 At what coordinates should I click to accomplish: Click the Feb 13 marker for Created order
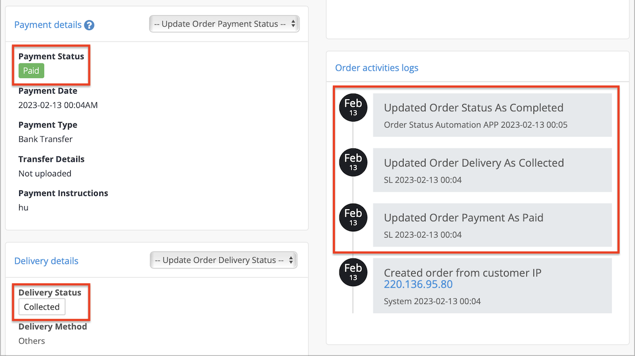point(353,272)
